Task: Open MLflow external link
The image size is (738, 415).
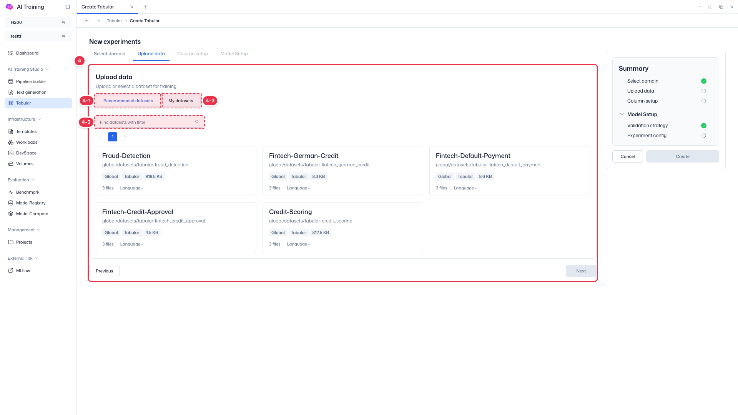Action: [x=38, y=271]
